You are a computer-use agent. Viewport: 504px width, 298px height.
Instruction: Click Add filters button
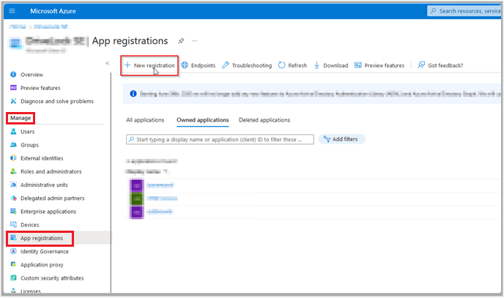[341, 139]
